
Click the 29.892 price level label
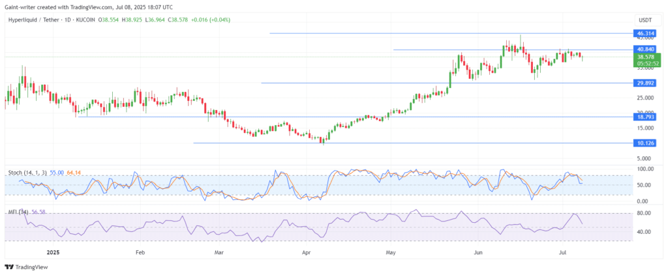644,83
